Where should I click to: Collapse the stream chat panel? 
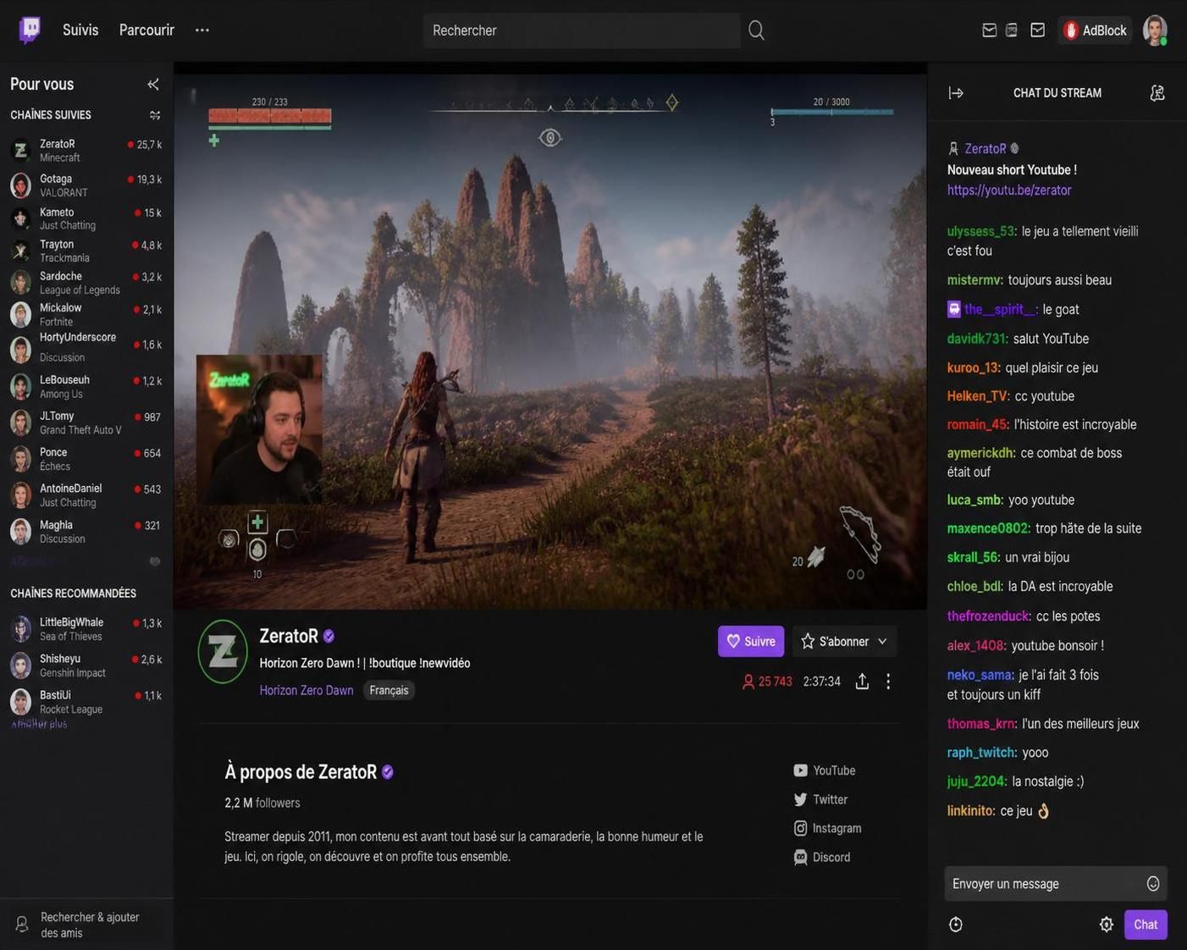pyautogui.click(x=956, y=93)
